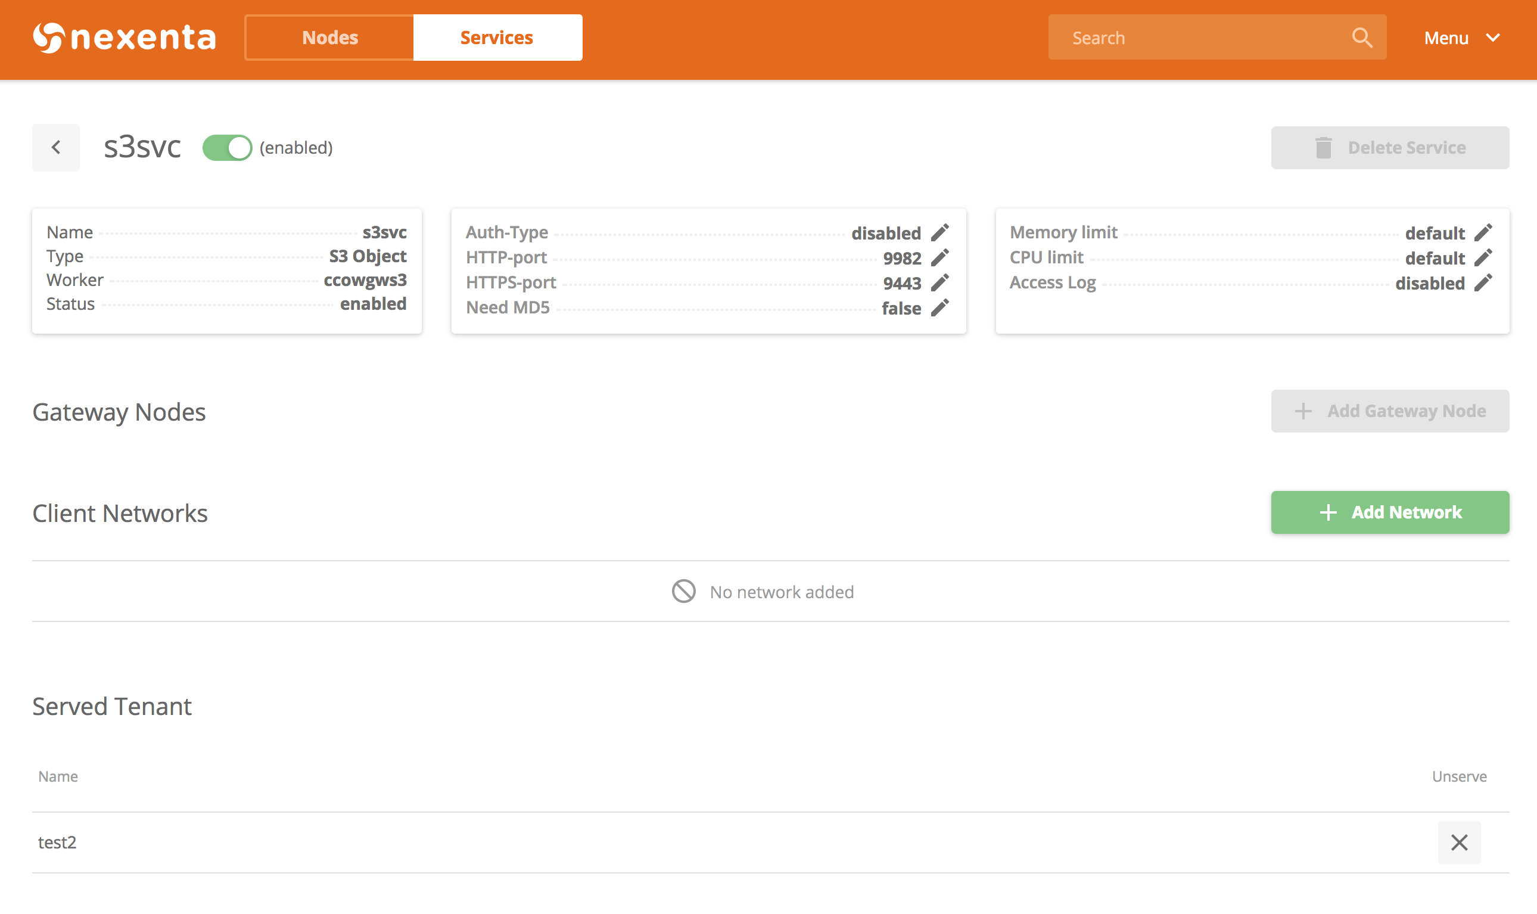Click the Nexenta logo
Image resolution: width=1537 pixels, height=914 pixels.
tap(125, 38)
